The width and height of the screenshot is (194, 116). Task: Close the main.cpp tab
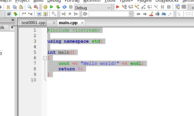pos(82,23)
